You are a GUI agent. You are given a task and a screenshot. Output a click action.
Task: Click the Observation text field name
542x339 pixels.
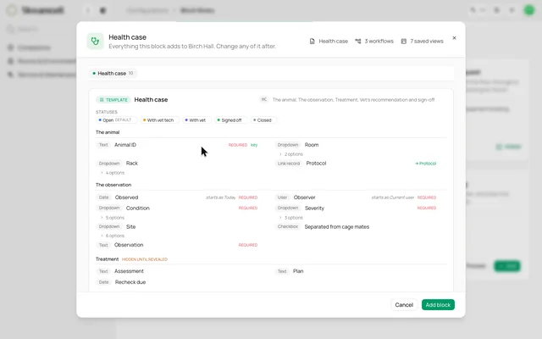(x=129, y=245)
